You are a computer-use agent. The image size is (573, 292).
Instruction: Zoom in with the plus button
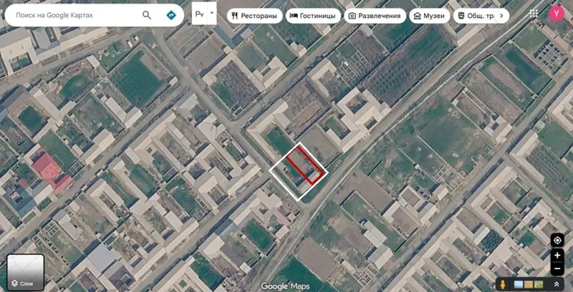[557, 255]
